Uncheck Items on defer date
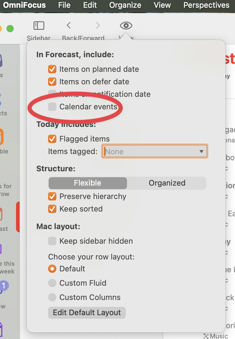235x339 pixels. (x=52, y=82)
